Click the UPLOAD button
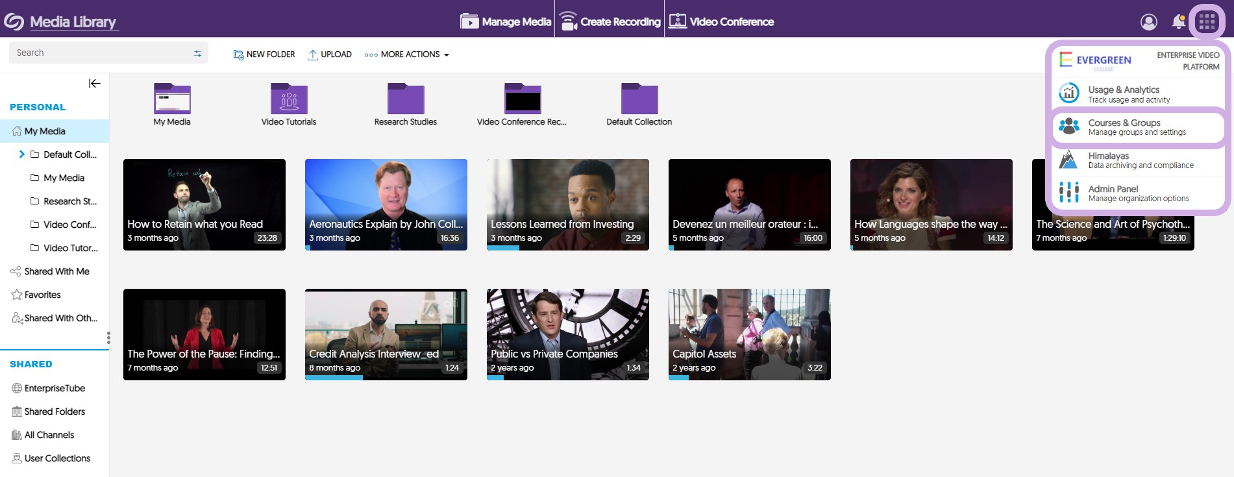The height and width of the screenshot is (477, 1234). (x=330, y=55)
